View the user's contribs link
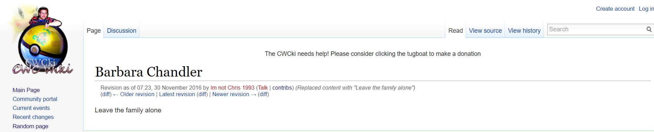654x132 pixels. pyautogui.click(x=282, y=88)
